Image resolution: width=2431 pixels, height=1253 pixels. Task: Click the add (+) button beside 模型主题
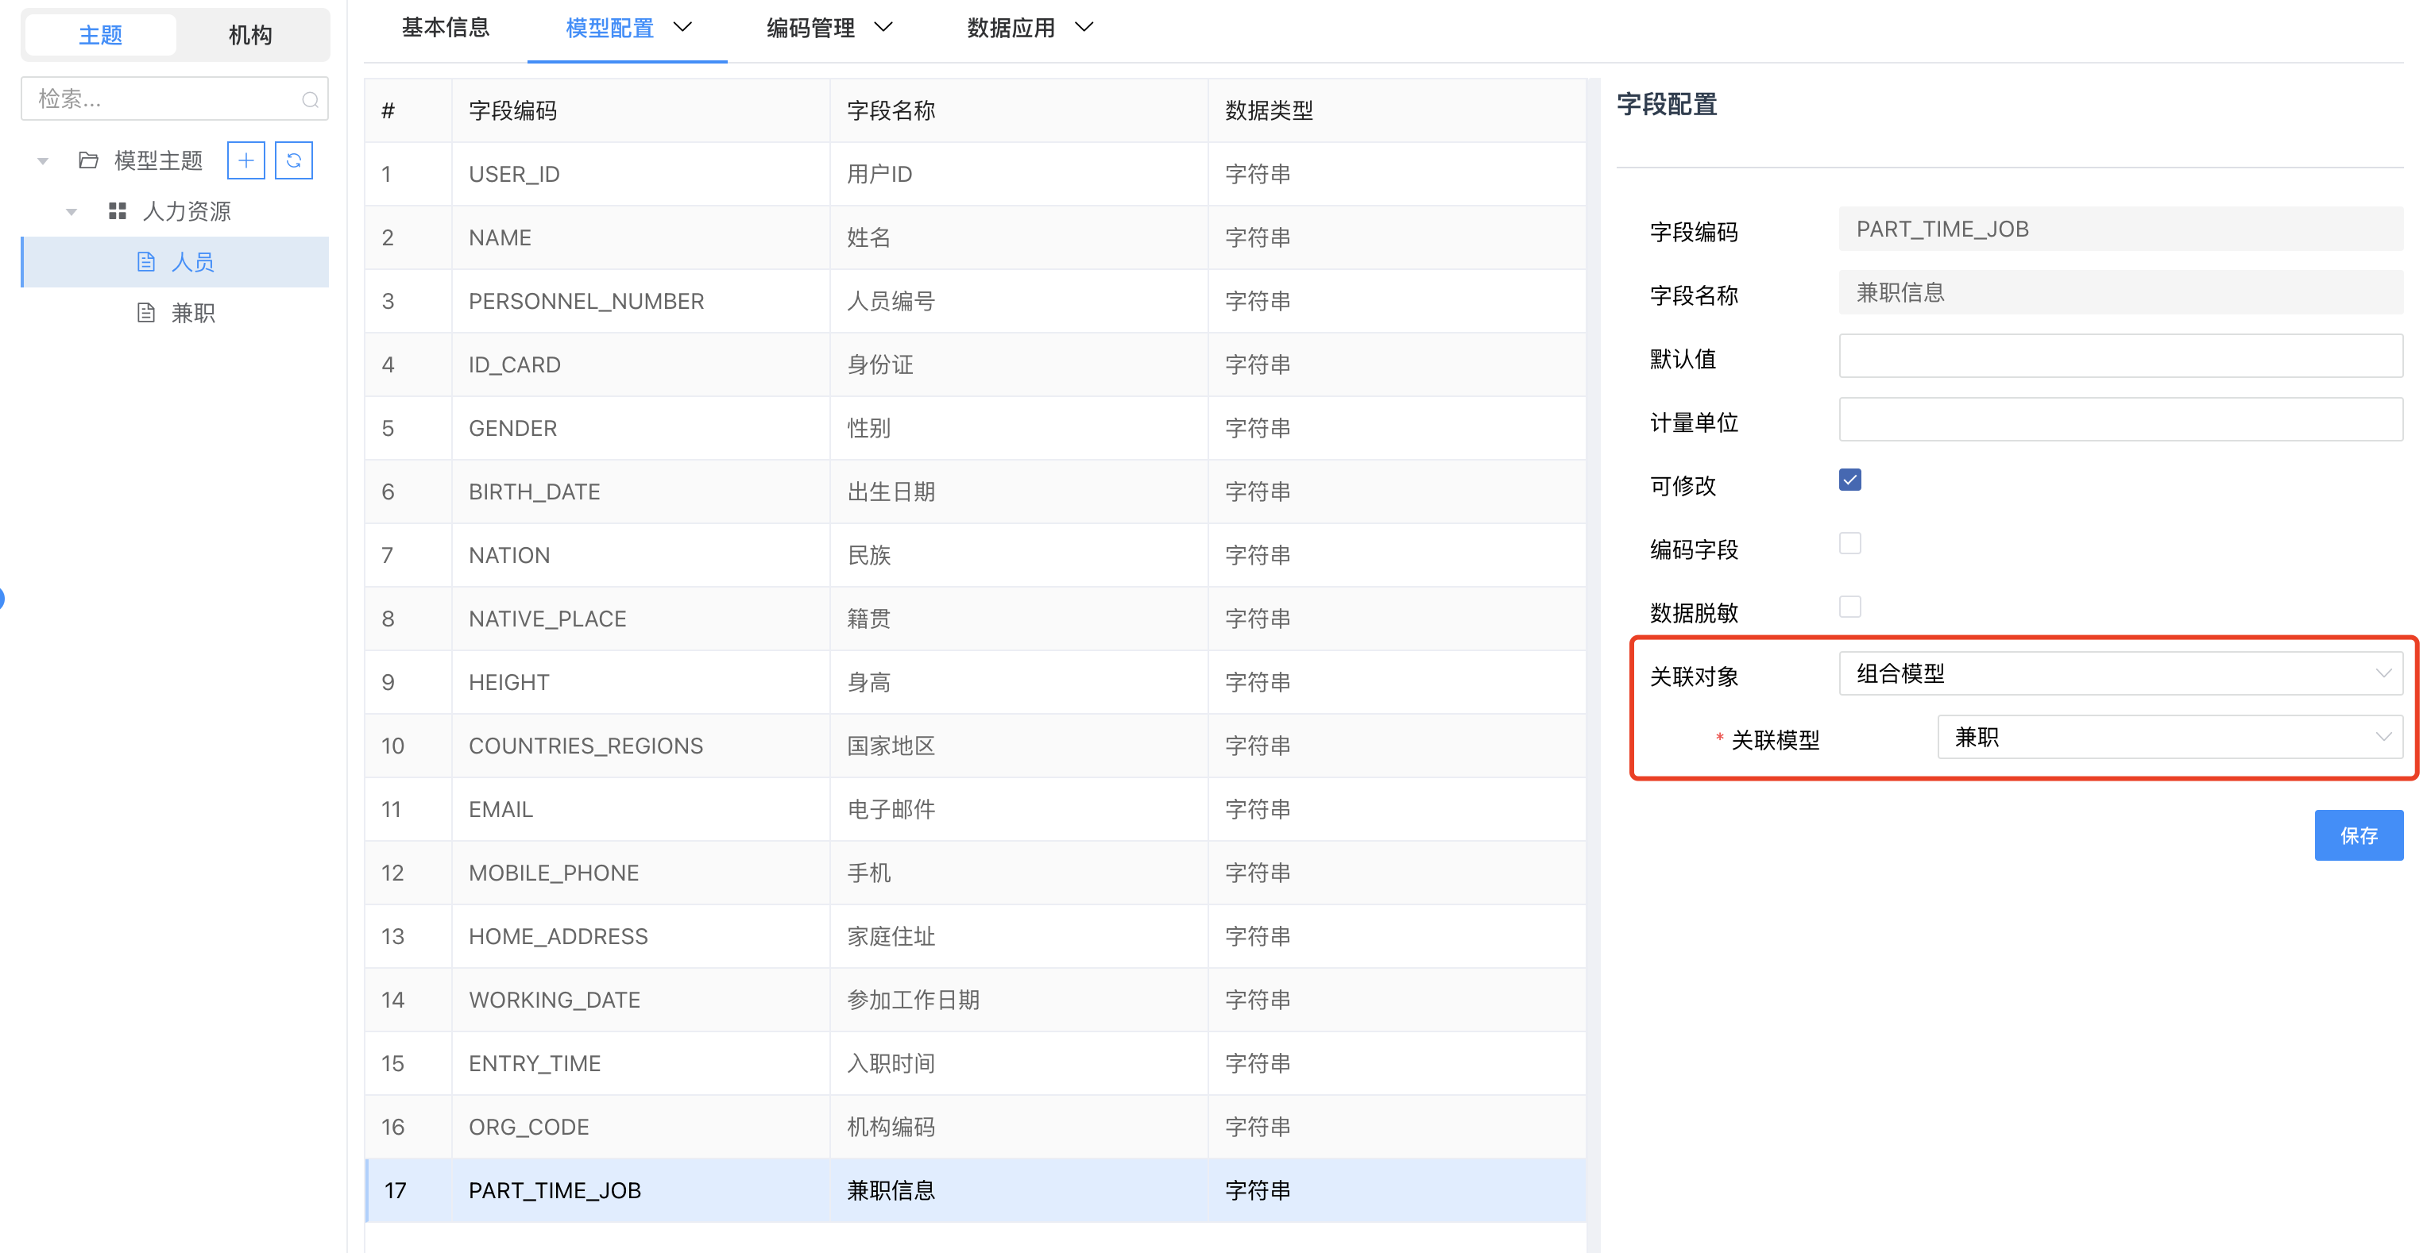[x=245, y=160]
